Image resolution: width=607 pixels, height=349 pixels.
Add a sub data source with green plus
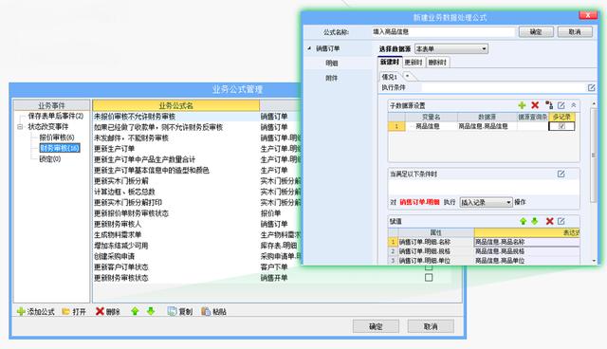click(522, 105)
